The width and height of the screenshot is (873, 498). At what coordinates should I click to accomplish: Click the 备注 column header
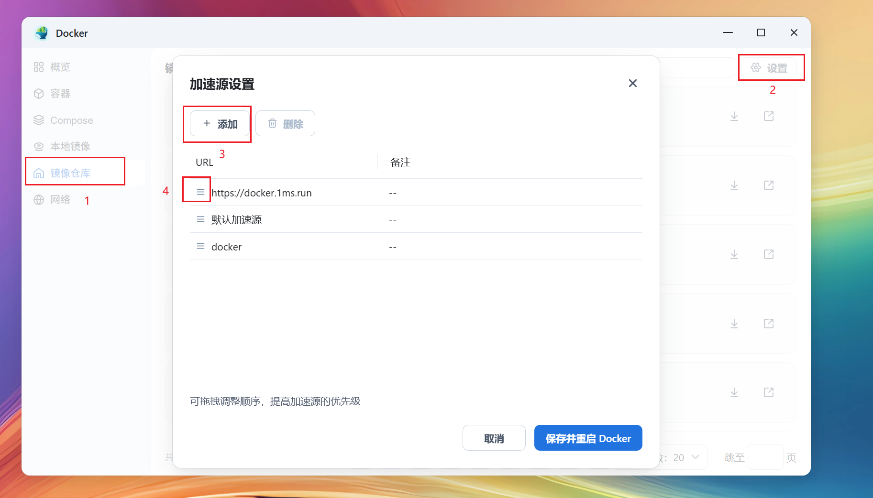400,162
